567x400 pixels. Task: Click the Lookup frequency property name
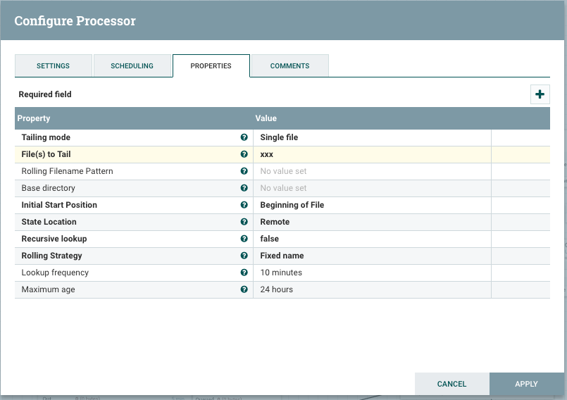click(x=55, y=273)
